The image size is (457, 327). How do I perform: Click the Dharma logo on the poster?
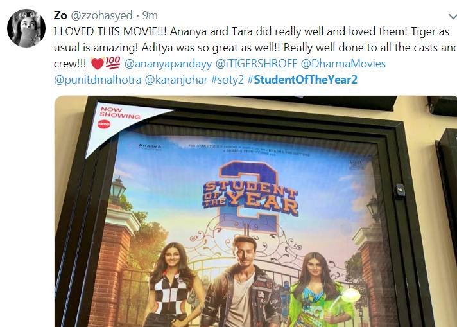tap(150, 146)
